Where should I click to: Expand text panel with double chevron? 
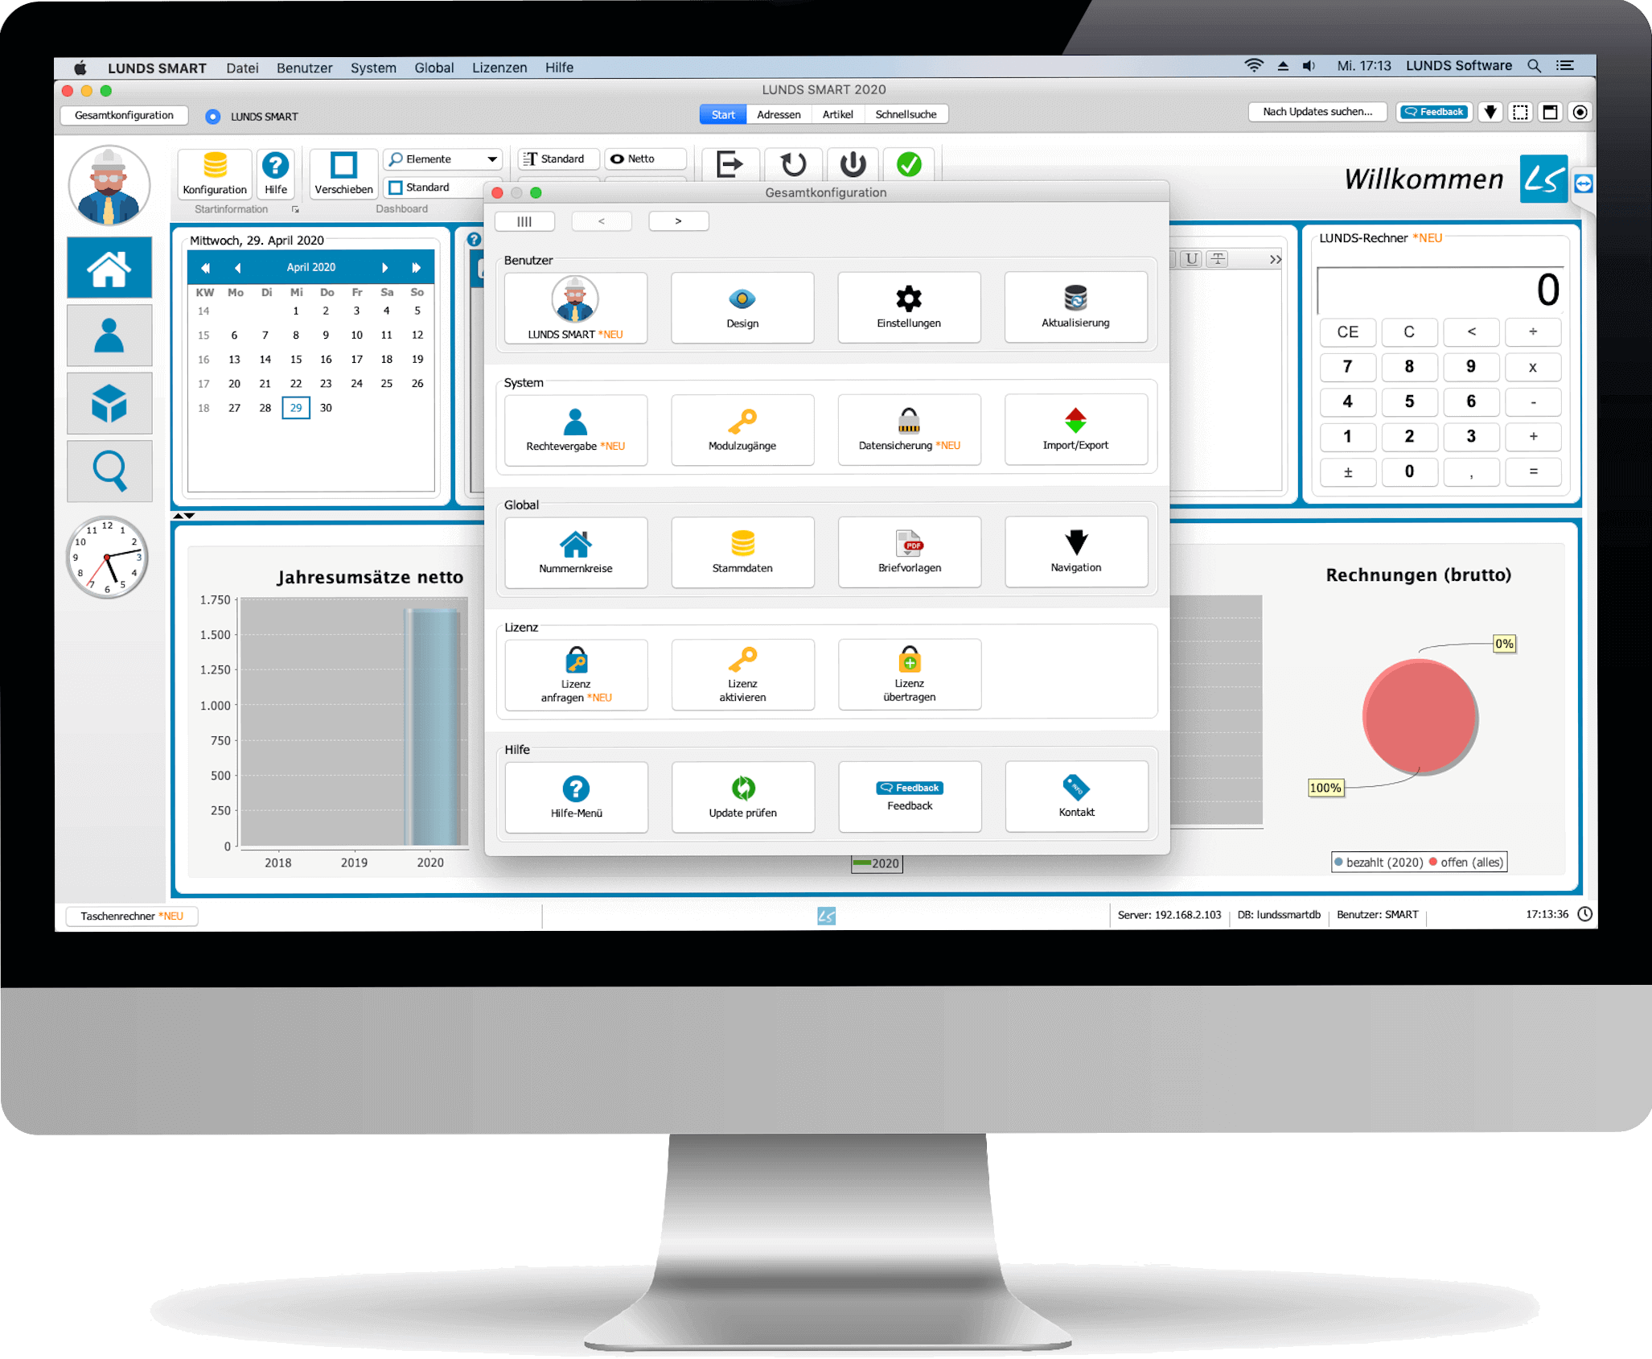coord(1275,259)
